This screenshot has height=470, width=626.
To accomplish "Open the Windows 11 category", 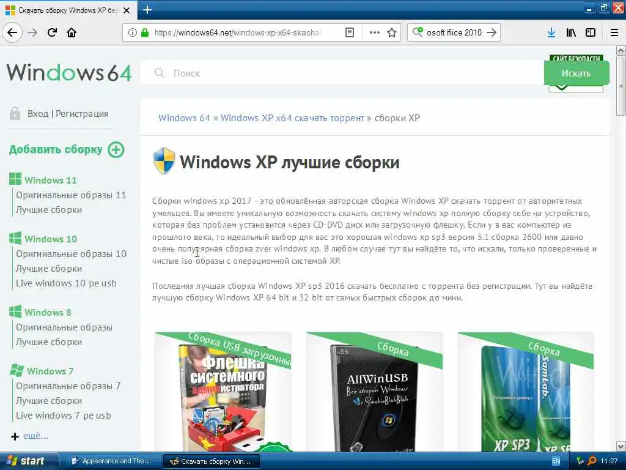I will [50, 181].
